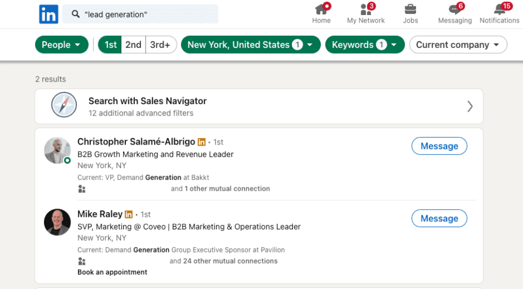Open Messaging chat bubble icon

pyautogui.click(x=455, y=9)
